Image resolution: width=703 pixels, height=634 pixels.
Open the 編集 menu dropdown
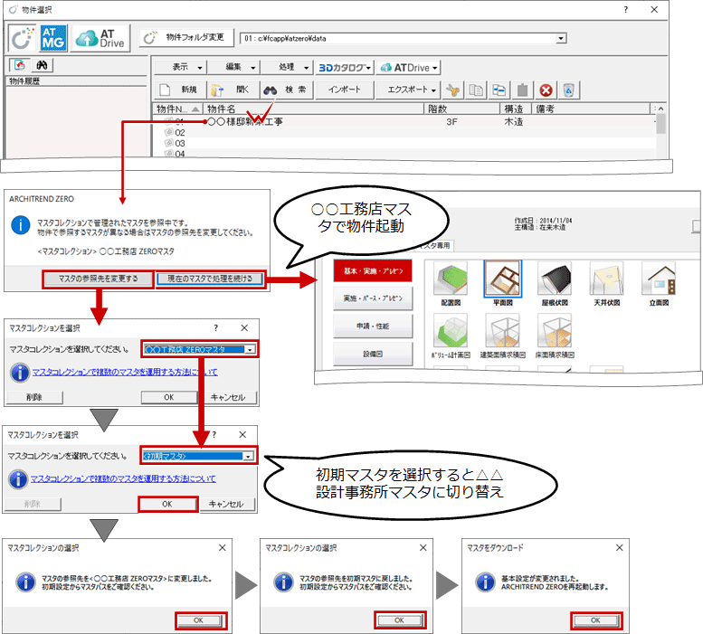coord(233,67)
